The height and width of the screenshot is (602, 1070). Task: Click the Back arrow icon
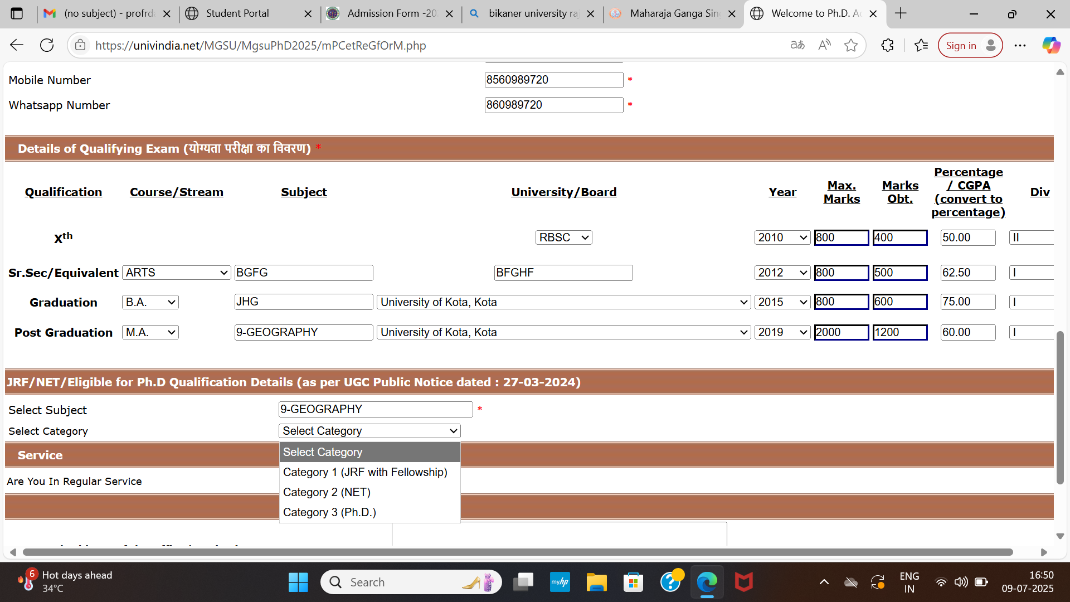17,45
